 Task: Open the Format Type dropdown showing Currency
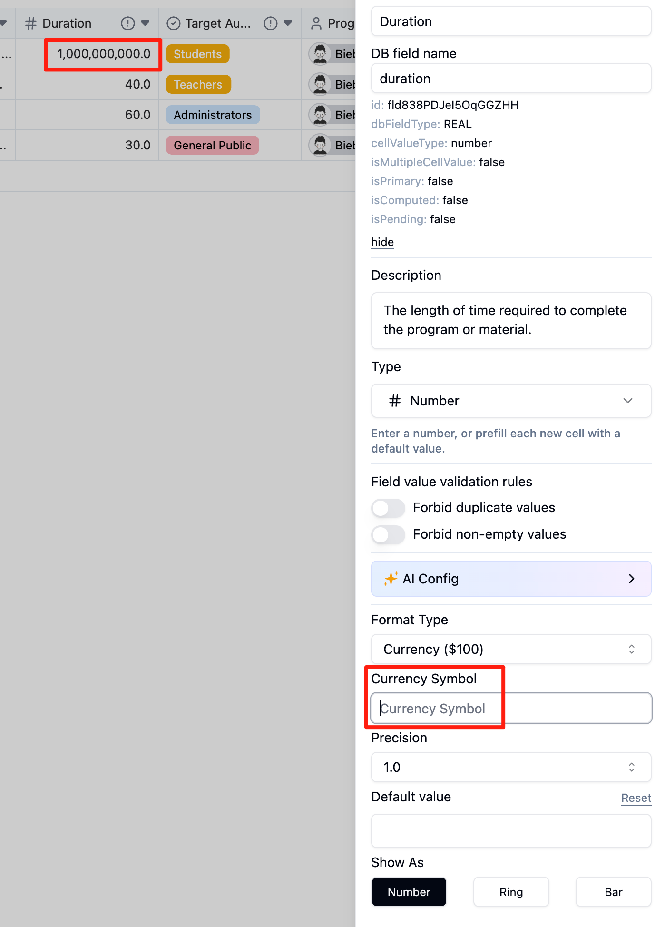click(511, 649)
